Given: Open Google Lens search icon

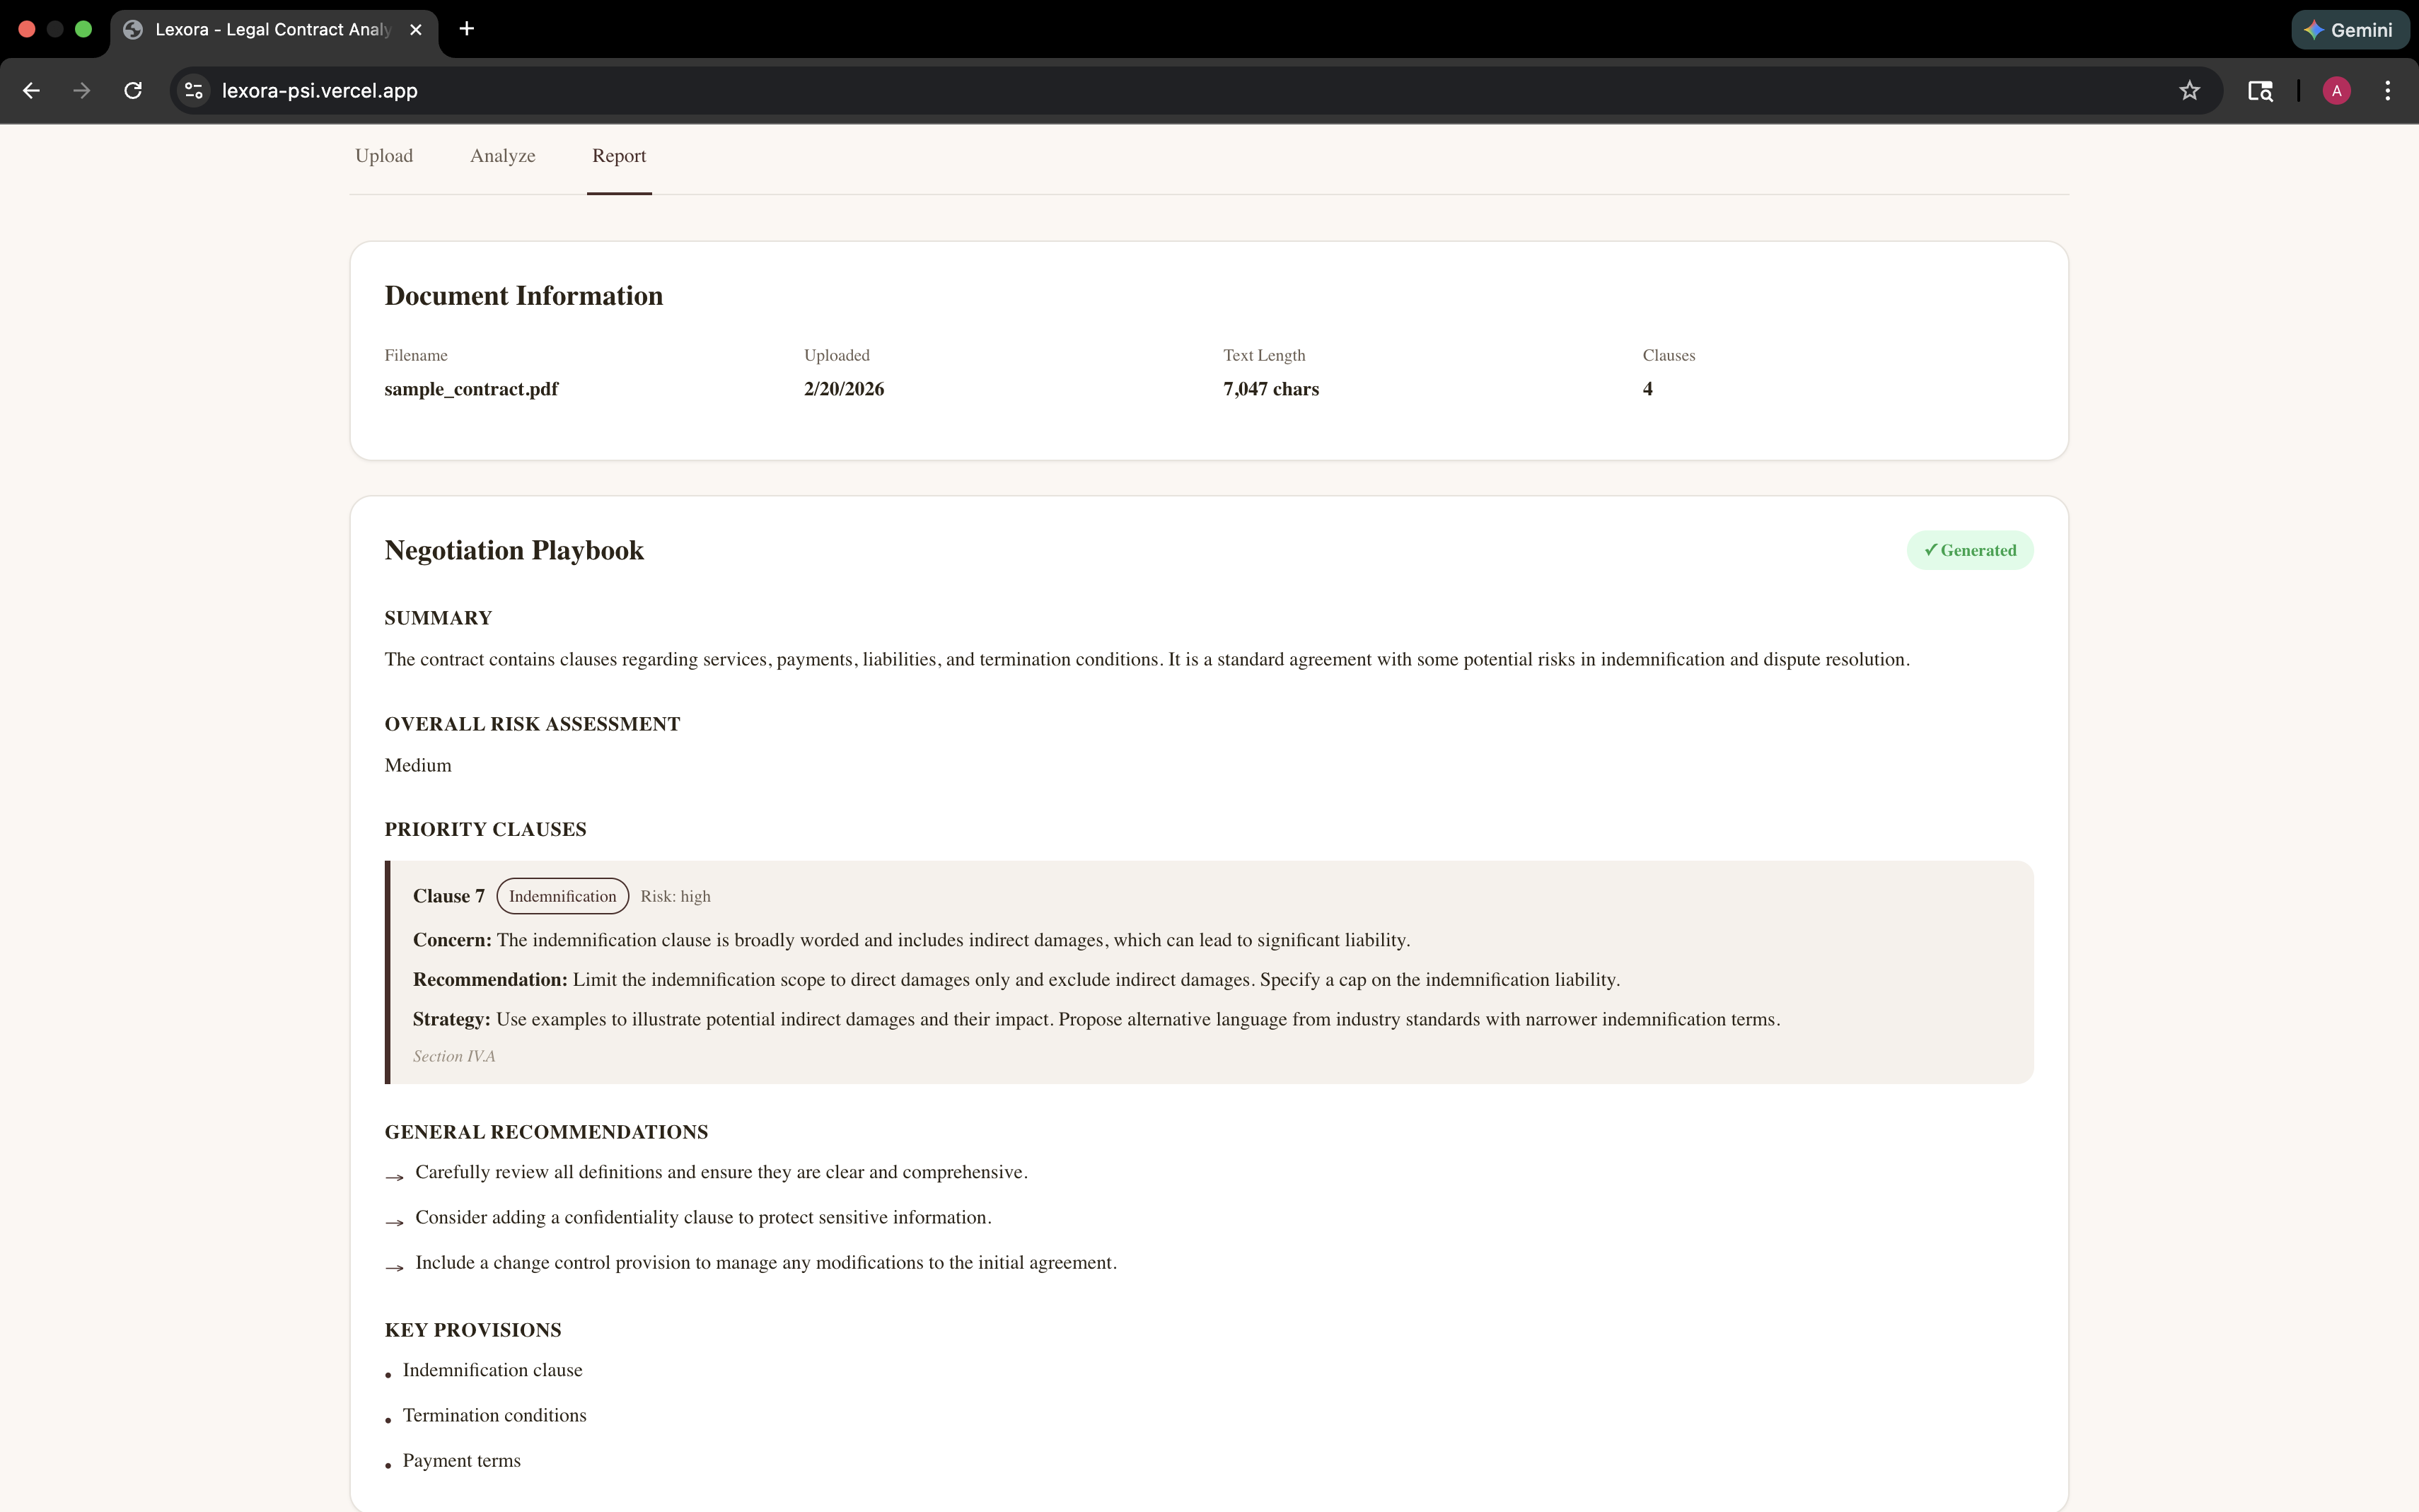Looking at the screenshot, I should pyautogui.click(x=2260, y=91).
